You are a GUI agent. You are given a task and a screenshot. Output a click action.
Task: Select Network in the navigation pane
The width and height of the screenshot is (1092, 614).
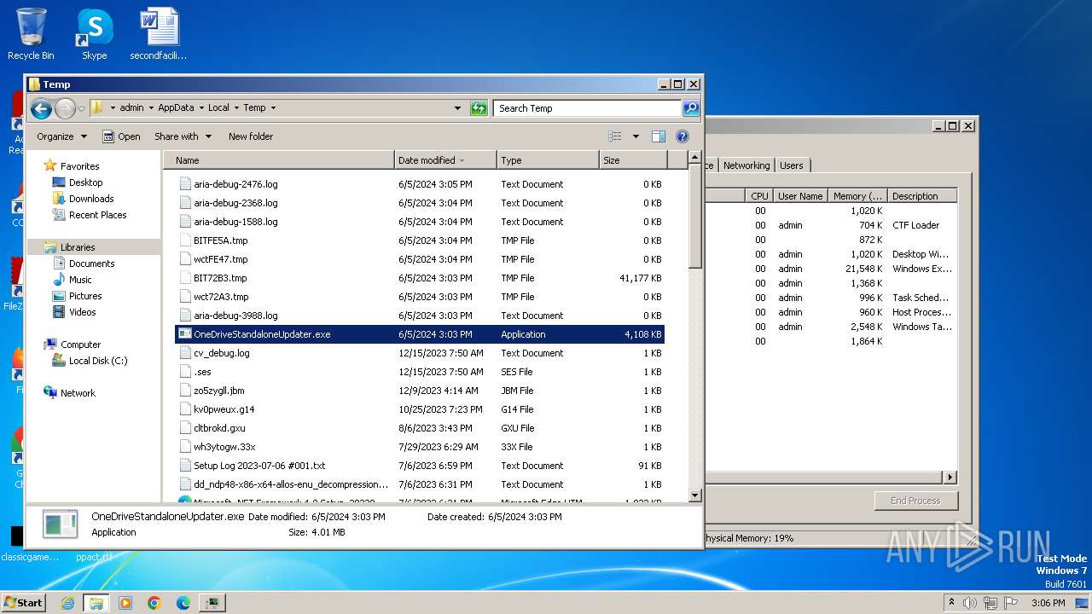(78, 393)
